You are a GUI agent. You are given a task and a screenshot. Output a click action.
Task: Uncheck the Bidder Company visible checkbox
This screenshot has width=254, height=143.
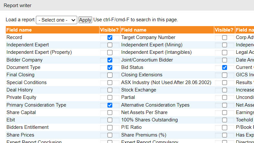(110, 60)
